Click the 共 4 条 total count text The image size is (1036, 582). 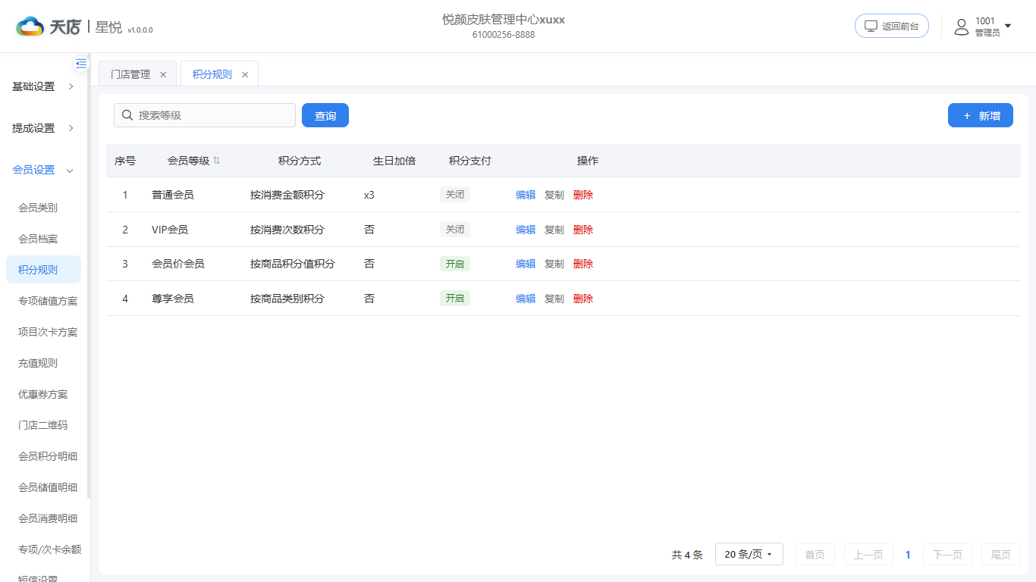click(687, 555)
